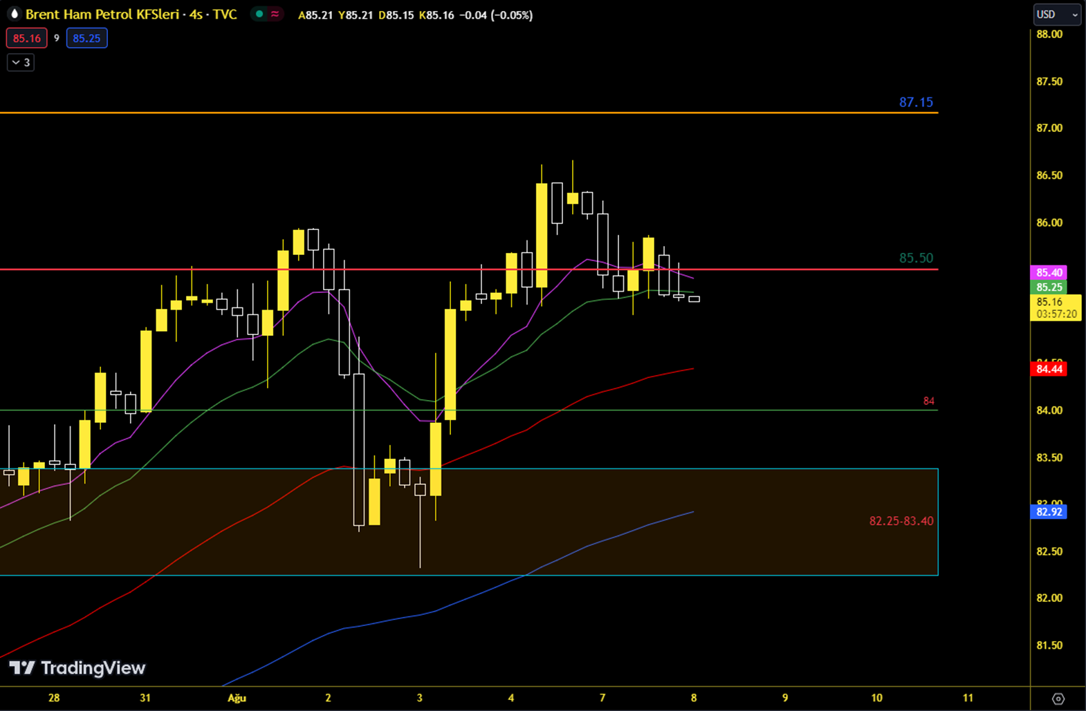Click the 81.50 price scale label
Screen dimensions: 1086x711
1049,645
